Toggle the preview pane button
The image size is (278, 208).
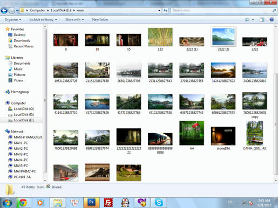(262, 19)
